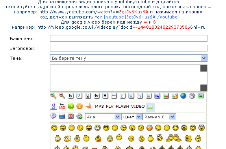Toggle underline text formatting
The image size is (226, 149).
88,96
